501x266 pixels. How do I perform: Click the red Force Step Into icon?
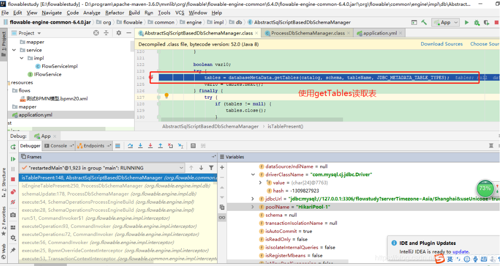[150, 146]
